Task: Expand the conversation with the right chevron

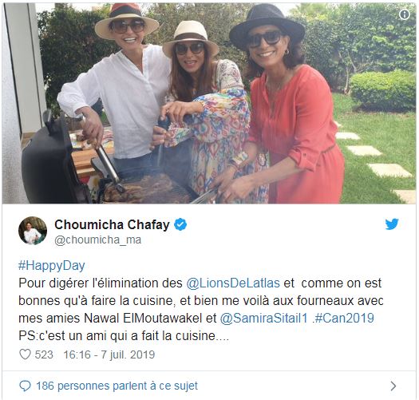Action: pyautogui.click(x=393, y=386)
